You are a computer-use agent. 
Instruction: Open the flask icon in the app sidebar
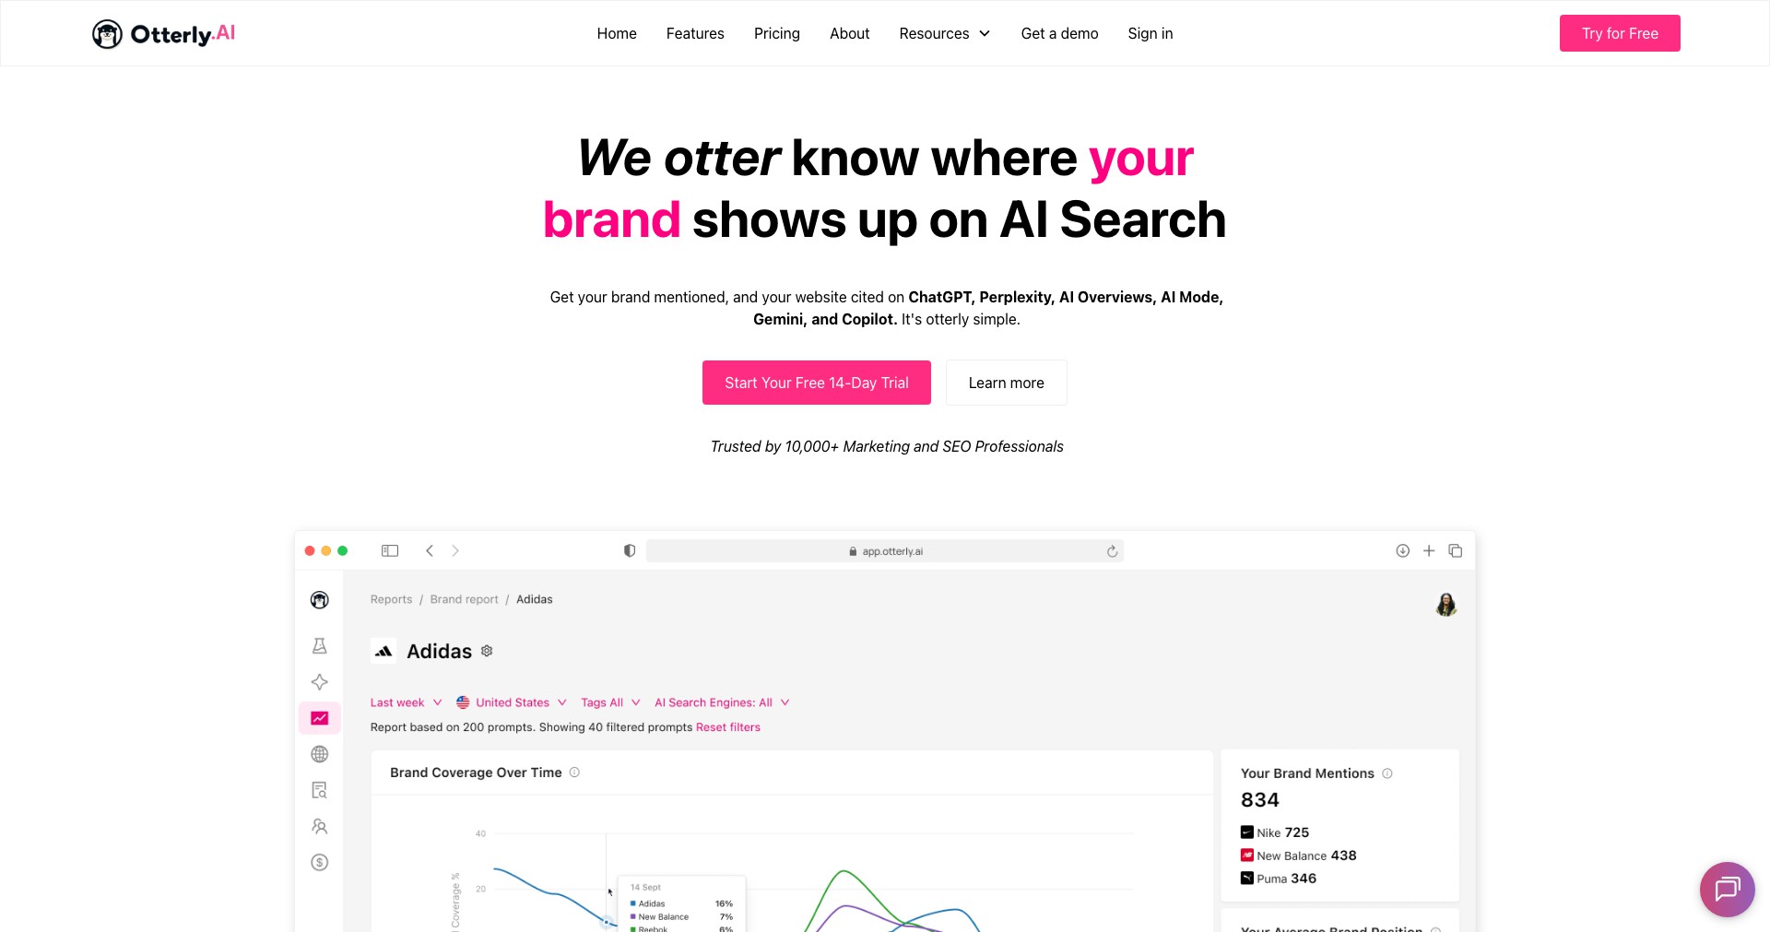320,645
